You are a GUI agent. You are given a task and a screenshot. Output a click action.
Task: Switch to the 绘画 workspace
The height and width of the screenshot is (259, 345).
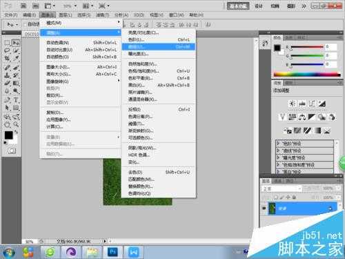tap(275, 6)
